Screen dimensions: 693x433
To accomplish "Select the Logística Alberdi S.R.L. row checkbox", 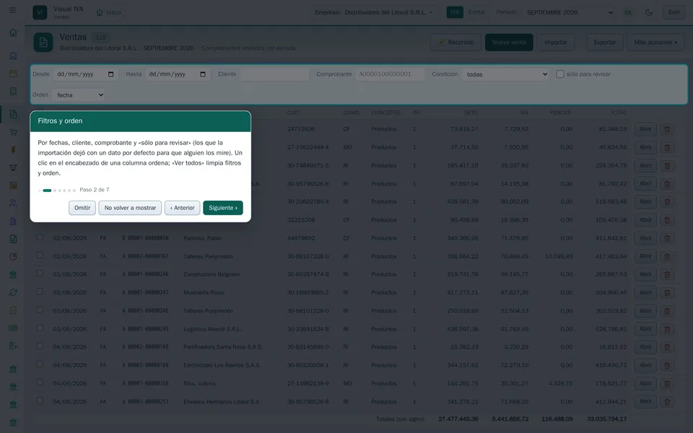I will [40, 328].
